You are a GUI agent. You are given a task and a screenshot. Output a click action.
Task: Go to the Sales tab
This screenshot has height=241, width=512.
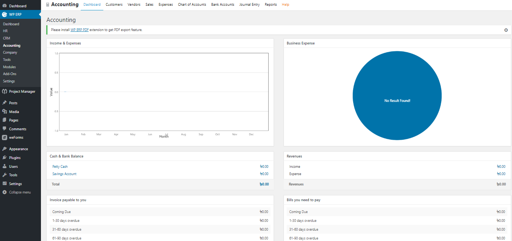pos(149,5)
